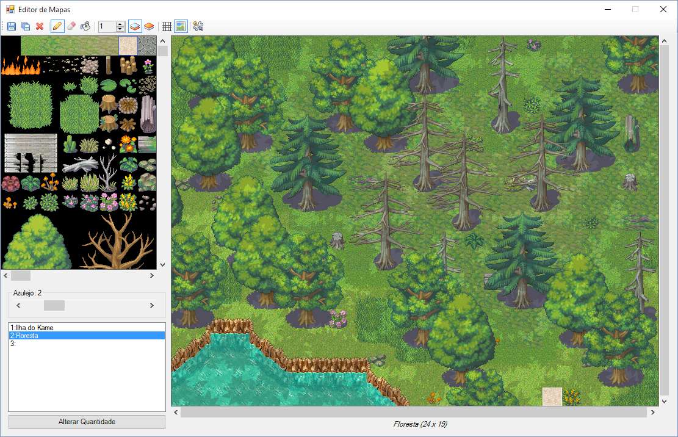Pick the fire tile in palette
Screen dimensions: 678x437
(20, 65)
